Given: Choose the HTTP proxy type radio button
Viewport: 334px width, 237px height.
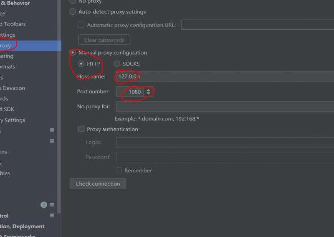Looking at the screenshot, I should point(81,64).
